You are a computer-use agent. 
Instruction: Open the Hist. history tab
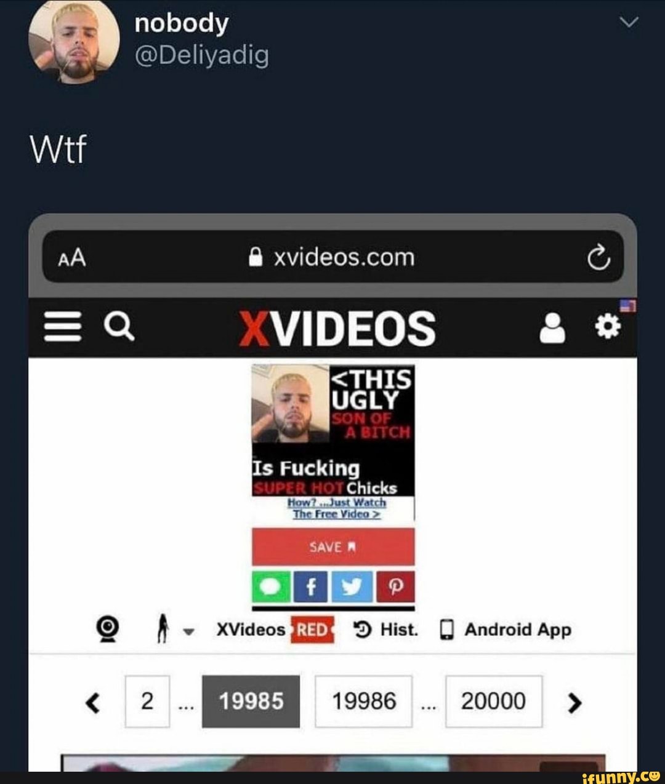[385, 630]
